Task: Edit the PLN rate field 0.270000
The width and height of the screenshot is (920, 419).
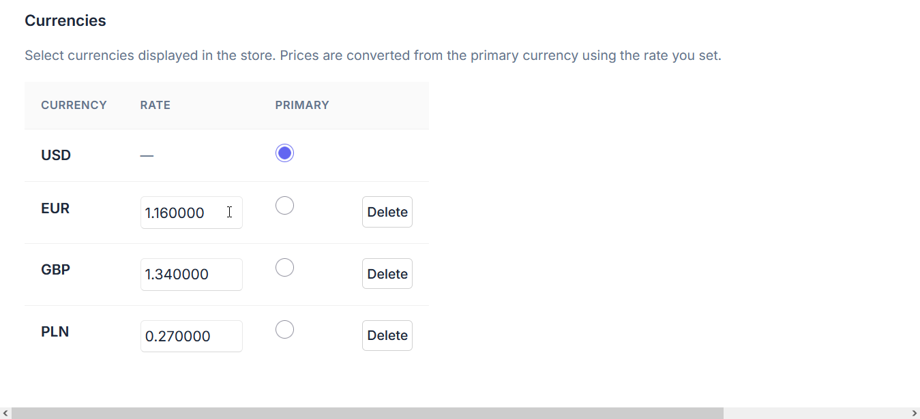Action: [x=192, y=336]
